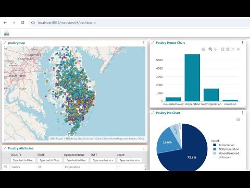The height and width of the screenshot is (188, 250).
Task: Click the OperationStatus column header
Action: click(x=74, y=155)
